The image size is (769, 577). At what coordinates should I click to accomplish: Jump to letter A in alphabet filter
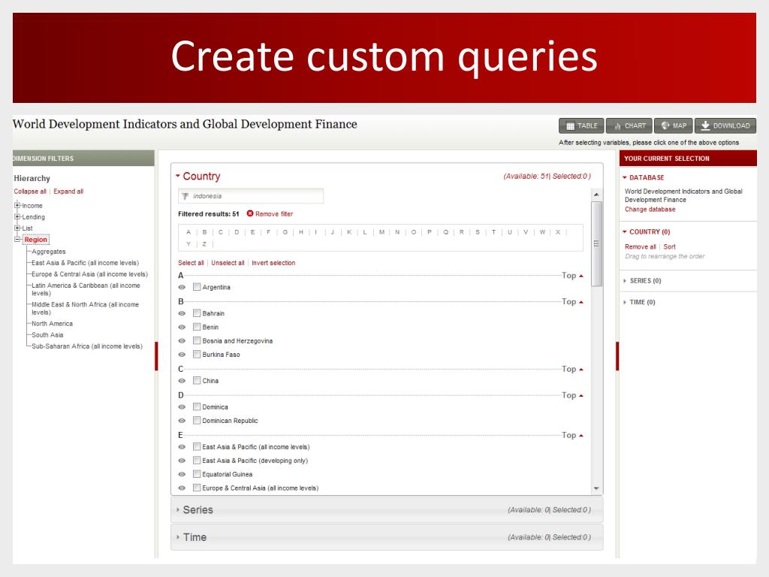[x=188, y=232]
